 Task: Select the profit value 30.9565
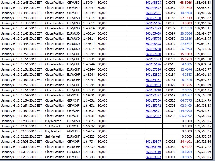click(x=186, y=157)
